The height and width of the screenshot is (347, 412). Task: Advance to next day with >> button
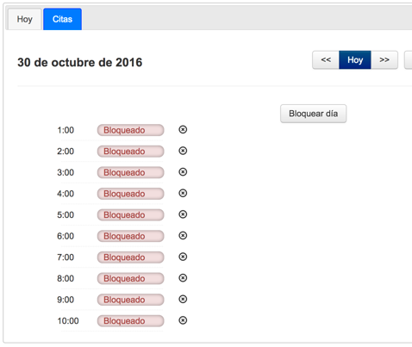tap(384, 60)
